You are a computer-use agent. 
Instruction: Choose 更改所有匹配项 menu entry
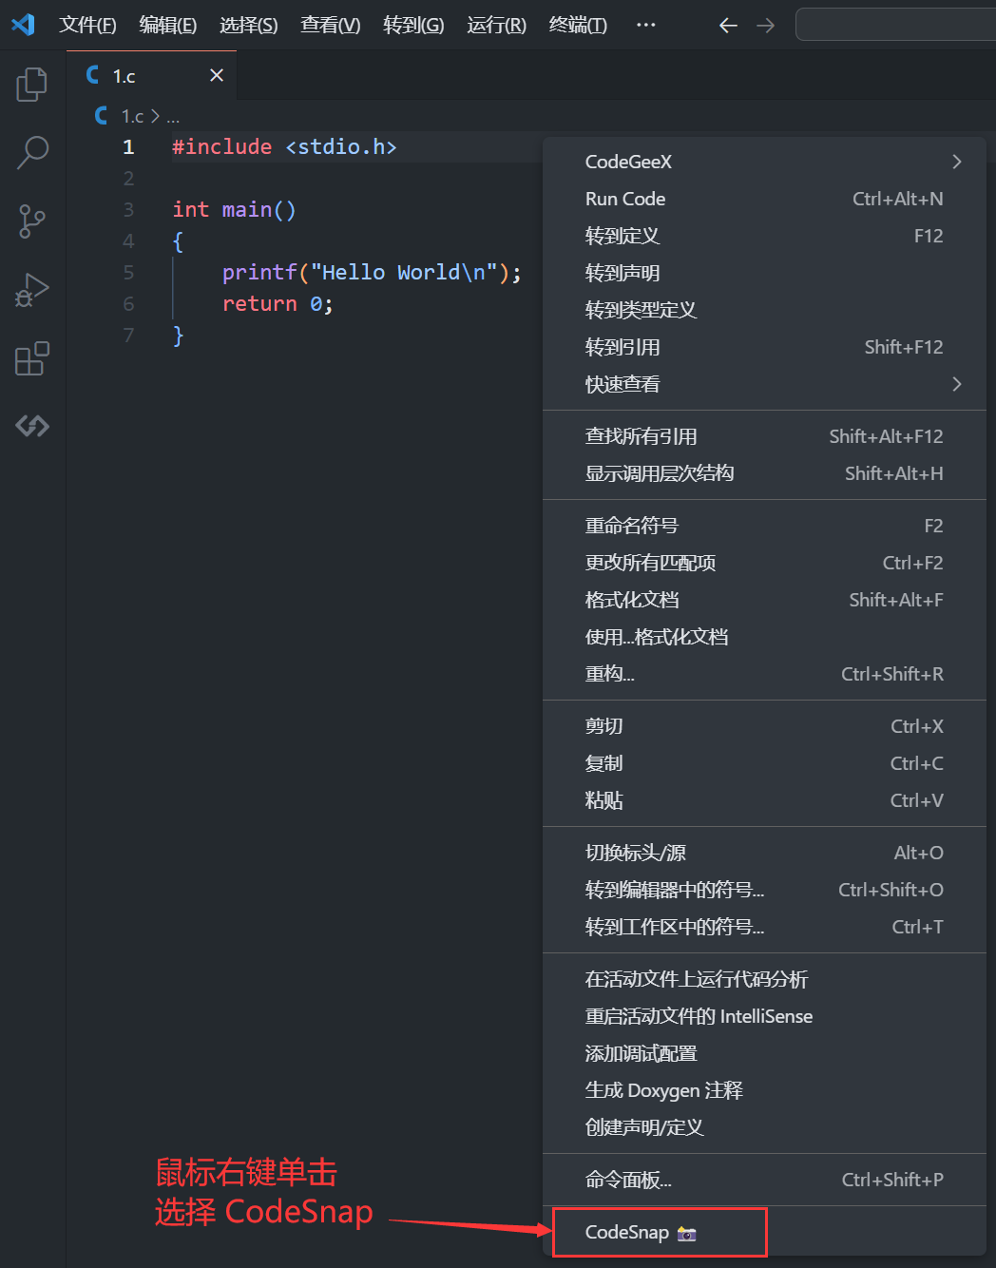point(764,563)
